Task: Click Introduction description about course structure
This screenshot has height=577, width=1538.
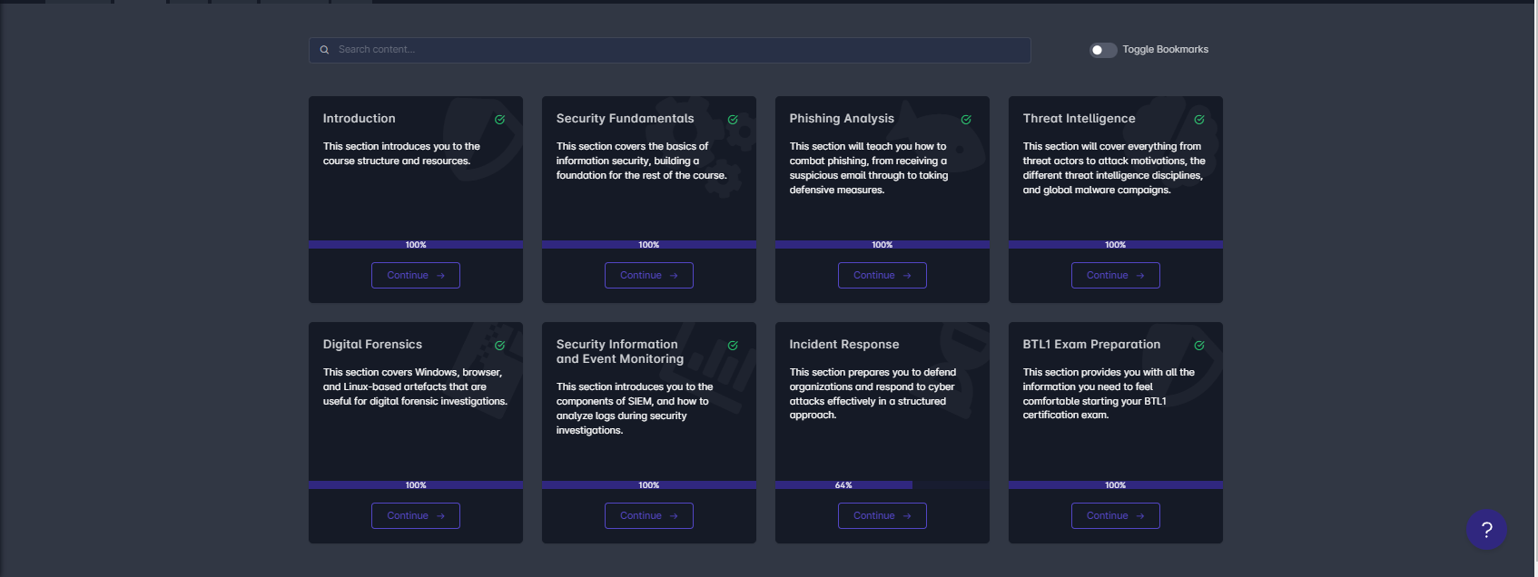Action: 401,153
